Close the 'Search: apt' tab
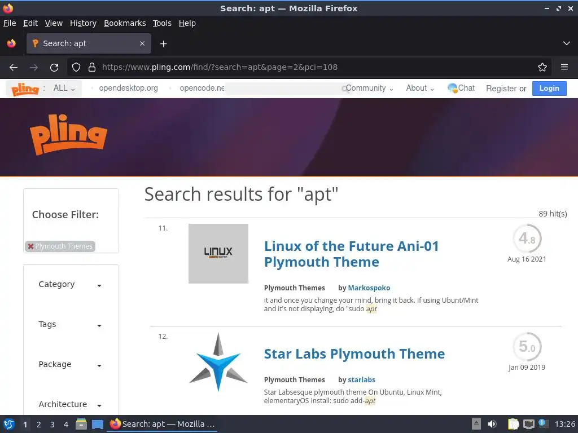 142,43
